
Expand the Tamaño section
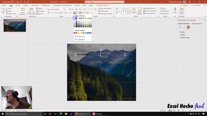(x=182, y=32)
